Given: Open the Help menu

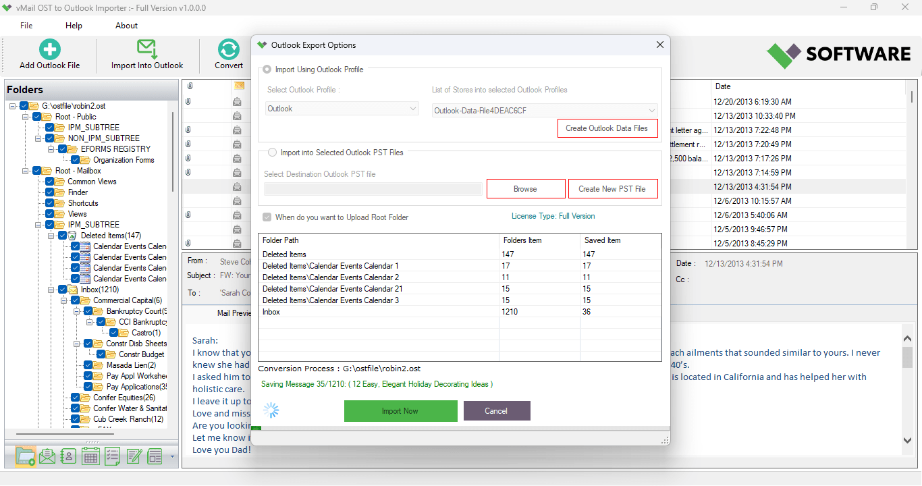Looking at the screenshot, I should (x=74, y=26).
